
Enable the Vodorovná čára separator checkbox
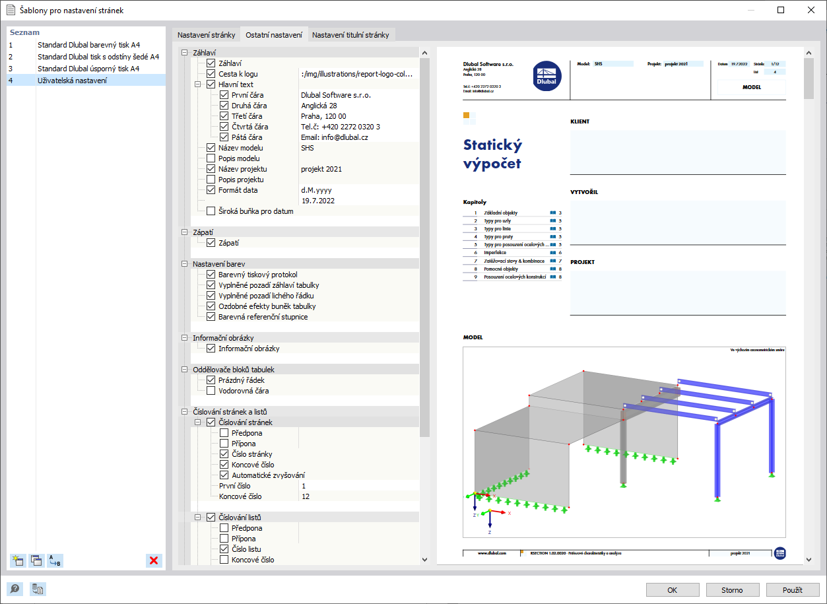click(211, 391)
